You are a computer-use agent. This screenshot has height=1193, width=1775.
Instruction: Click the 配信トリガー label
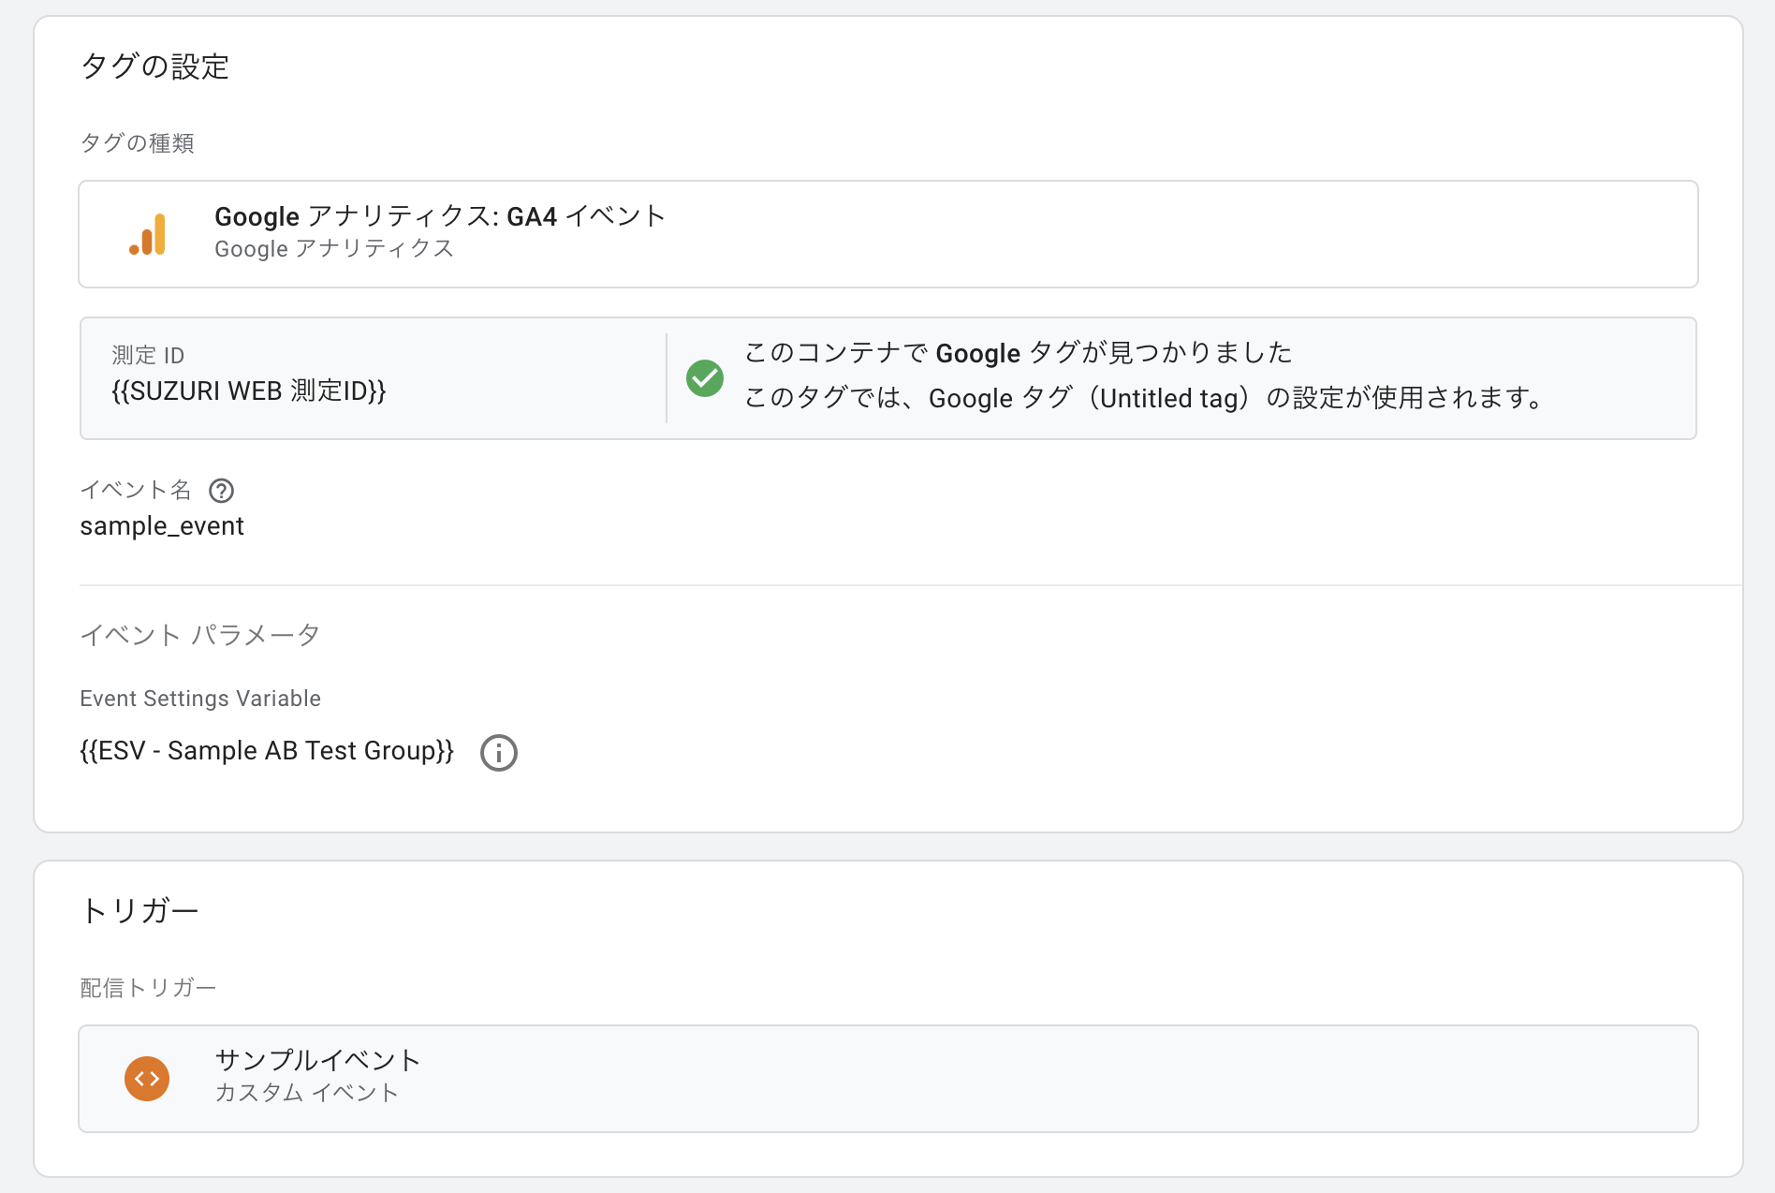148,988
